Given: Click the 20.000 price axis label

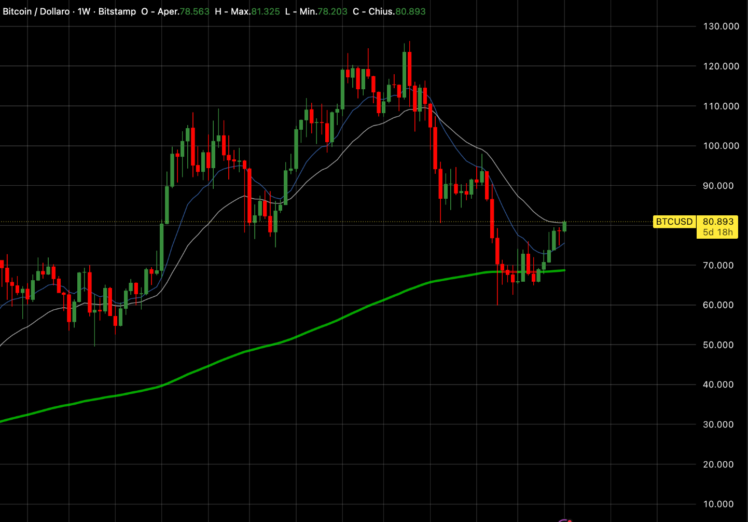Looking at the screenshot, I should 718,464.
